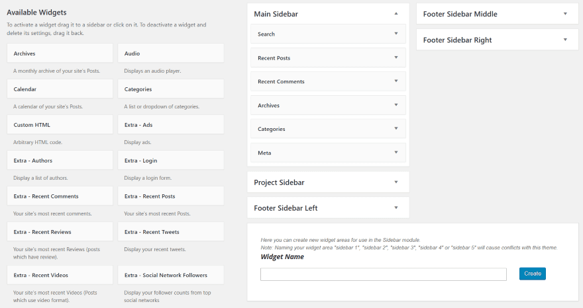Expand the Footer Sidebar Left panel

396,208
